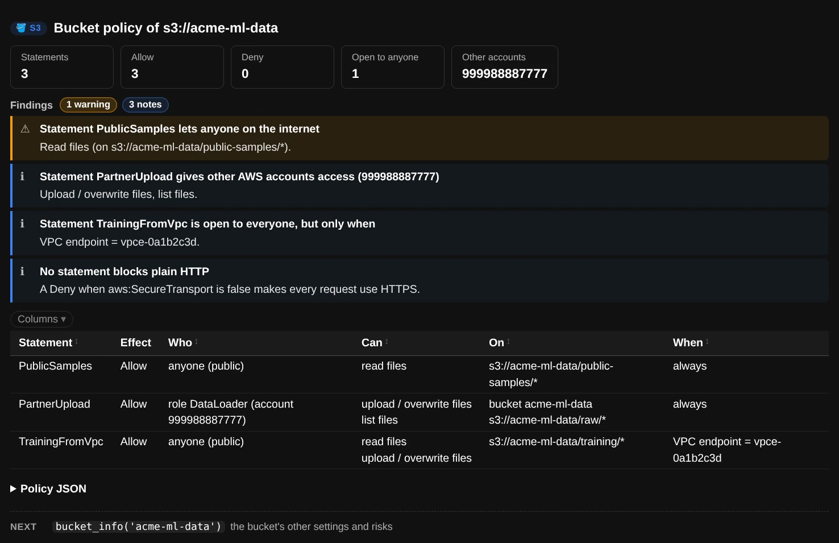
Task: Select the Statements count card
Action: [x=62, y=67]
